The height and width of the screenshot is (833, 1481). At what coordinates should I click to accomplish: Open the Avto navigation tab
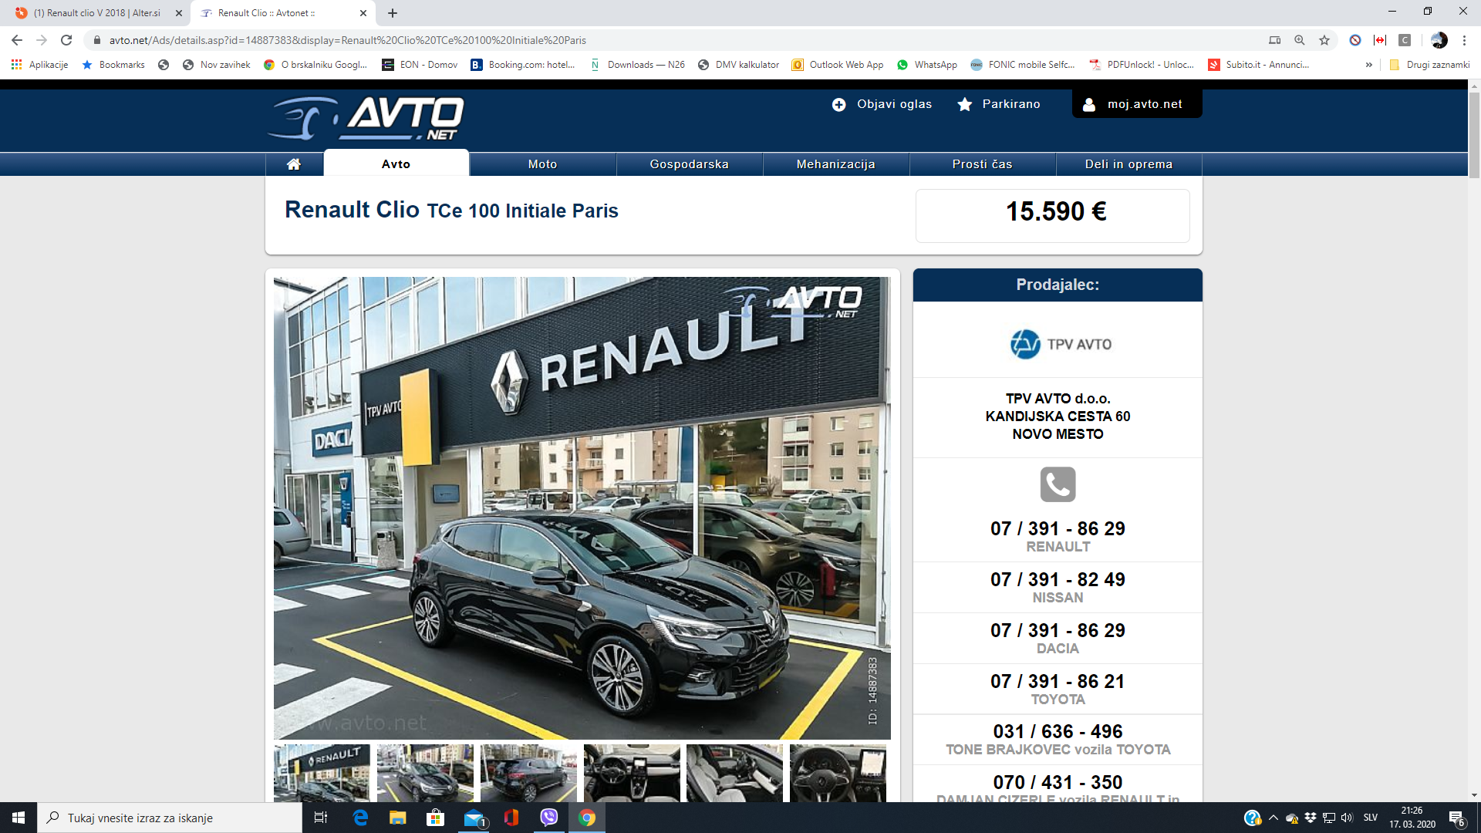(396, 164)
